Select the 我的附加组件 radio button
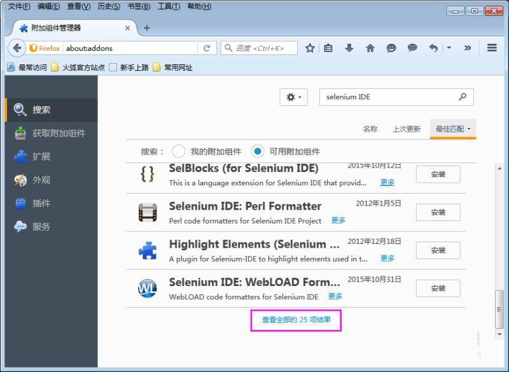This screenshot has width=509, height=372. [x=179, y=151]
